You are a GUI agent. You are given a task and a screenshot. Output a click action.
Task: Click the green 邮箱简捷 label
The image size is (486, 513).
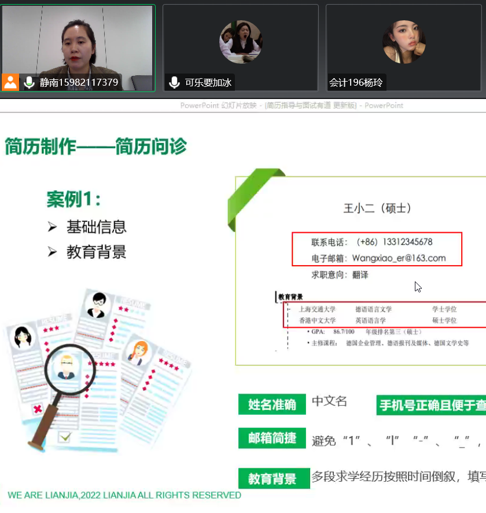[x=272, y=438]
